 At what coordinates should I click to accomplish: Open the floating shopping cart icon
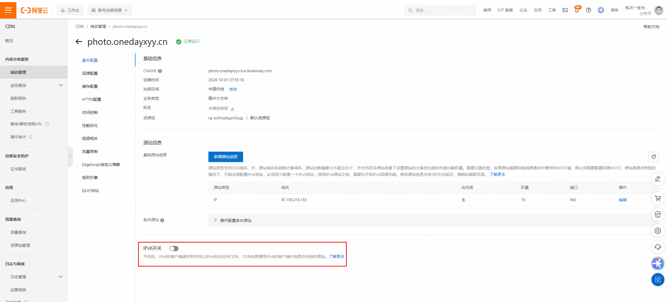(658, 198)
